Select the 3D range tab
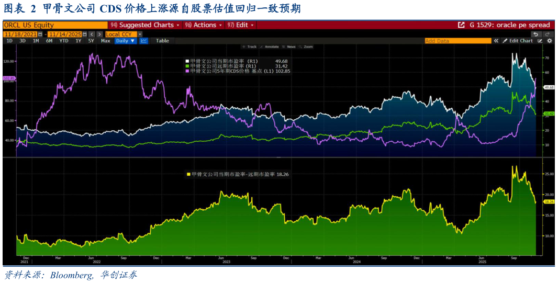The height and width of the screenshot is (283, 558). click(x=23, y=40)
